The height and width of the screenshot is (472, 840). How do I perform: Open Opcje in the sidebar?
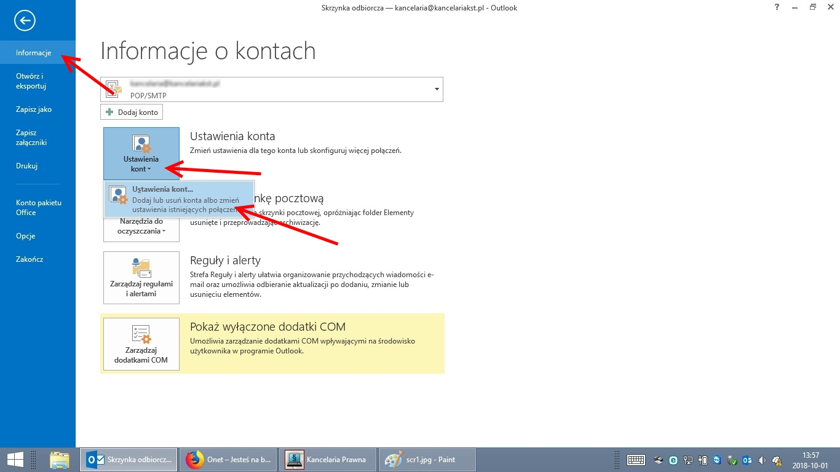click(26, 236)
